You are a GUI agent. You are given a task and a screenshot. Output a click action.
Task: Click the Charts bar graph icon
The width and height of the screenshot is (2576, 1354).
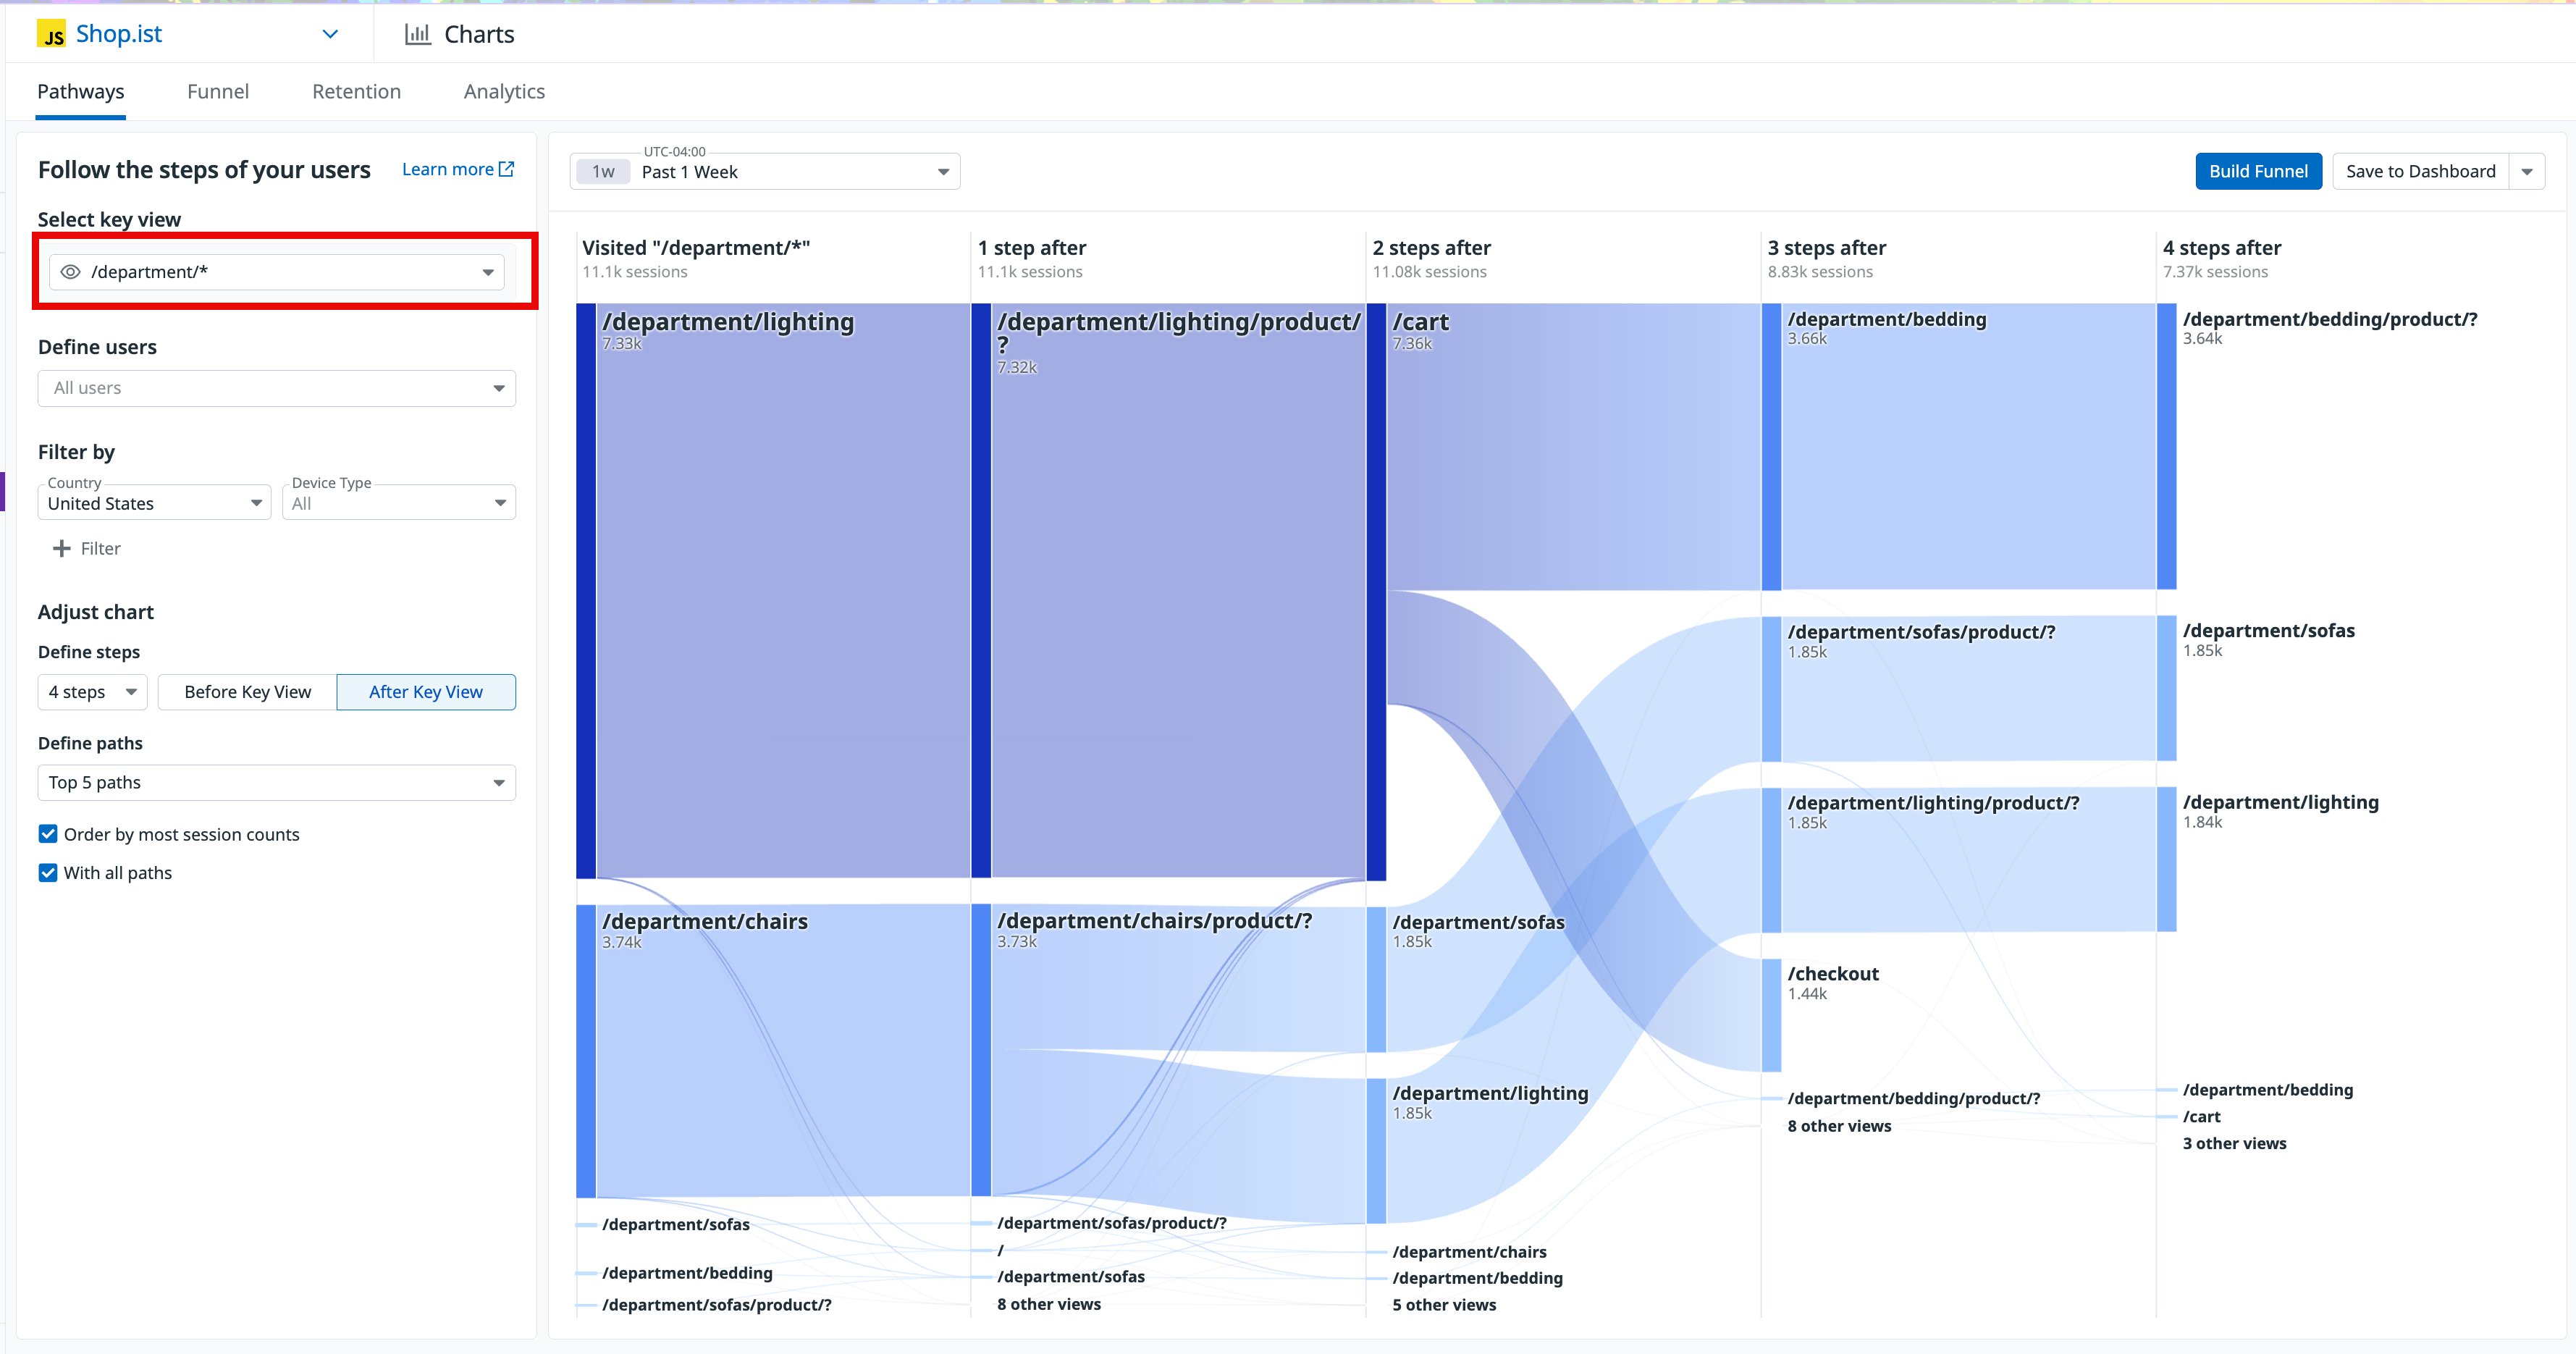pyautogui.click(x=417, y=35)
